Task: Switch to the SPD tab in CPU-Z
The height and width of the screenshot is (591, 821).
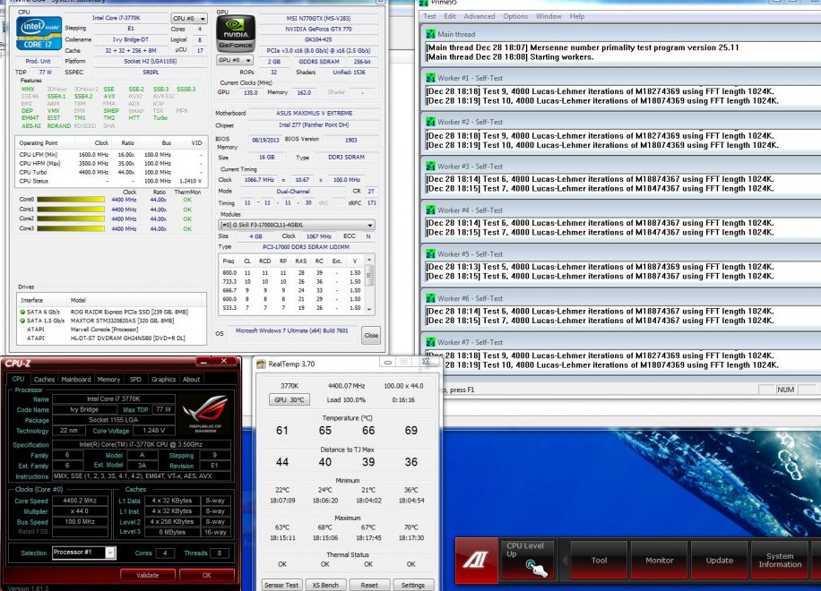Action: [x=135, y=379]
